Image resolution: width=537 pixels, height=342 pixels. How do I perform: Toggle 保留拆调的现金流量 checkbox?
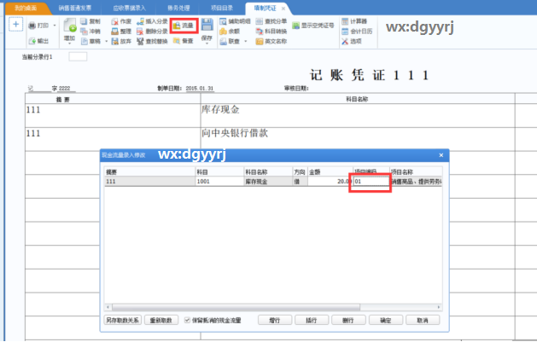pyautogui.click(x=187, y=320)
